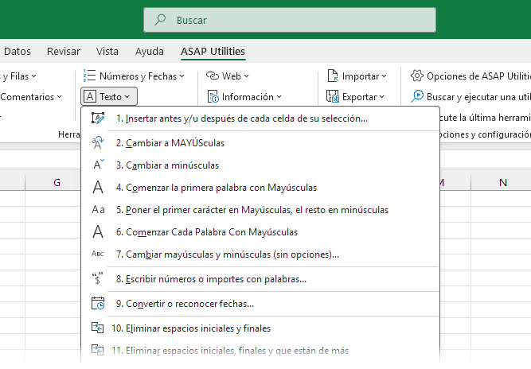Screen dimensions: 531x369
Task: Click the Aa icon for item 5
Action: 98,210
